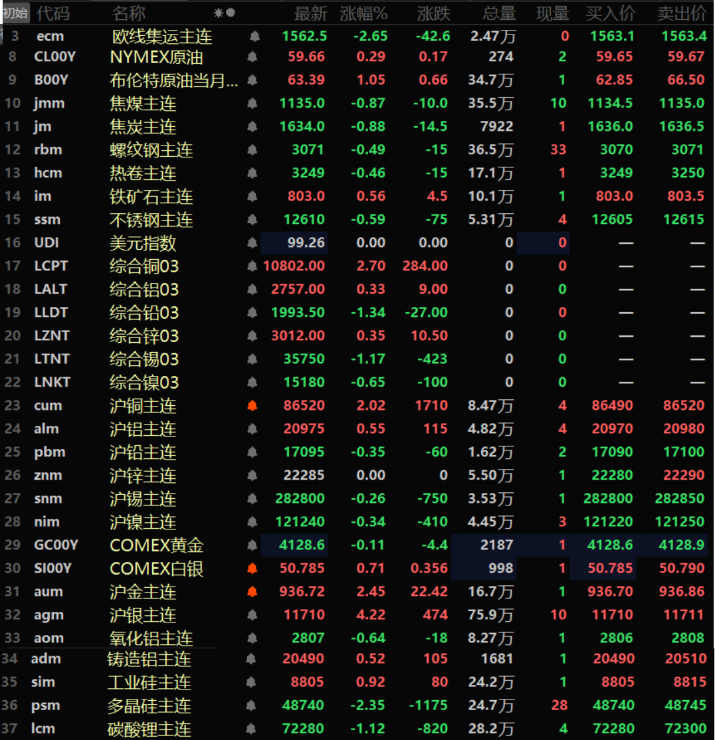Click the bell icon beside 美元指数
Viewport: 715px width, 740px height.
click(252, 243)
